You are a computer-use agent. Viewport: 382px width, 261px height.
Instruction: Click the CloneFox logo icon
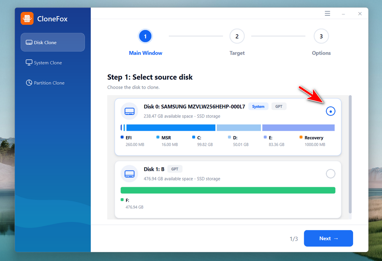pyautogui.click(x=27, y=18)
